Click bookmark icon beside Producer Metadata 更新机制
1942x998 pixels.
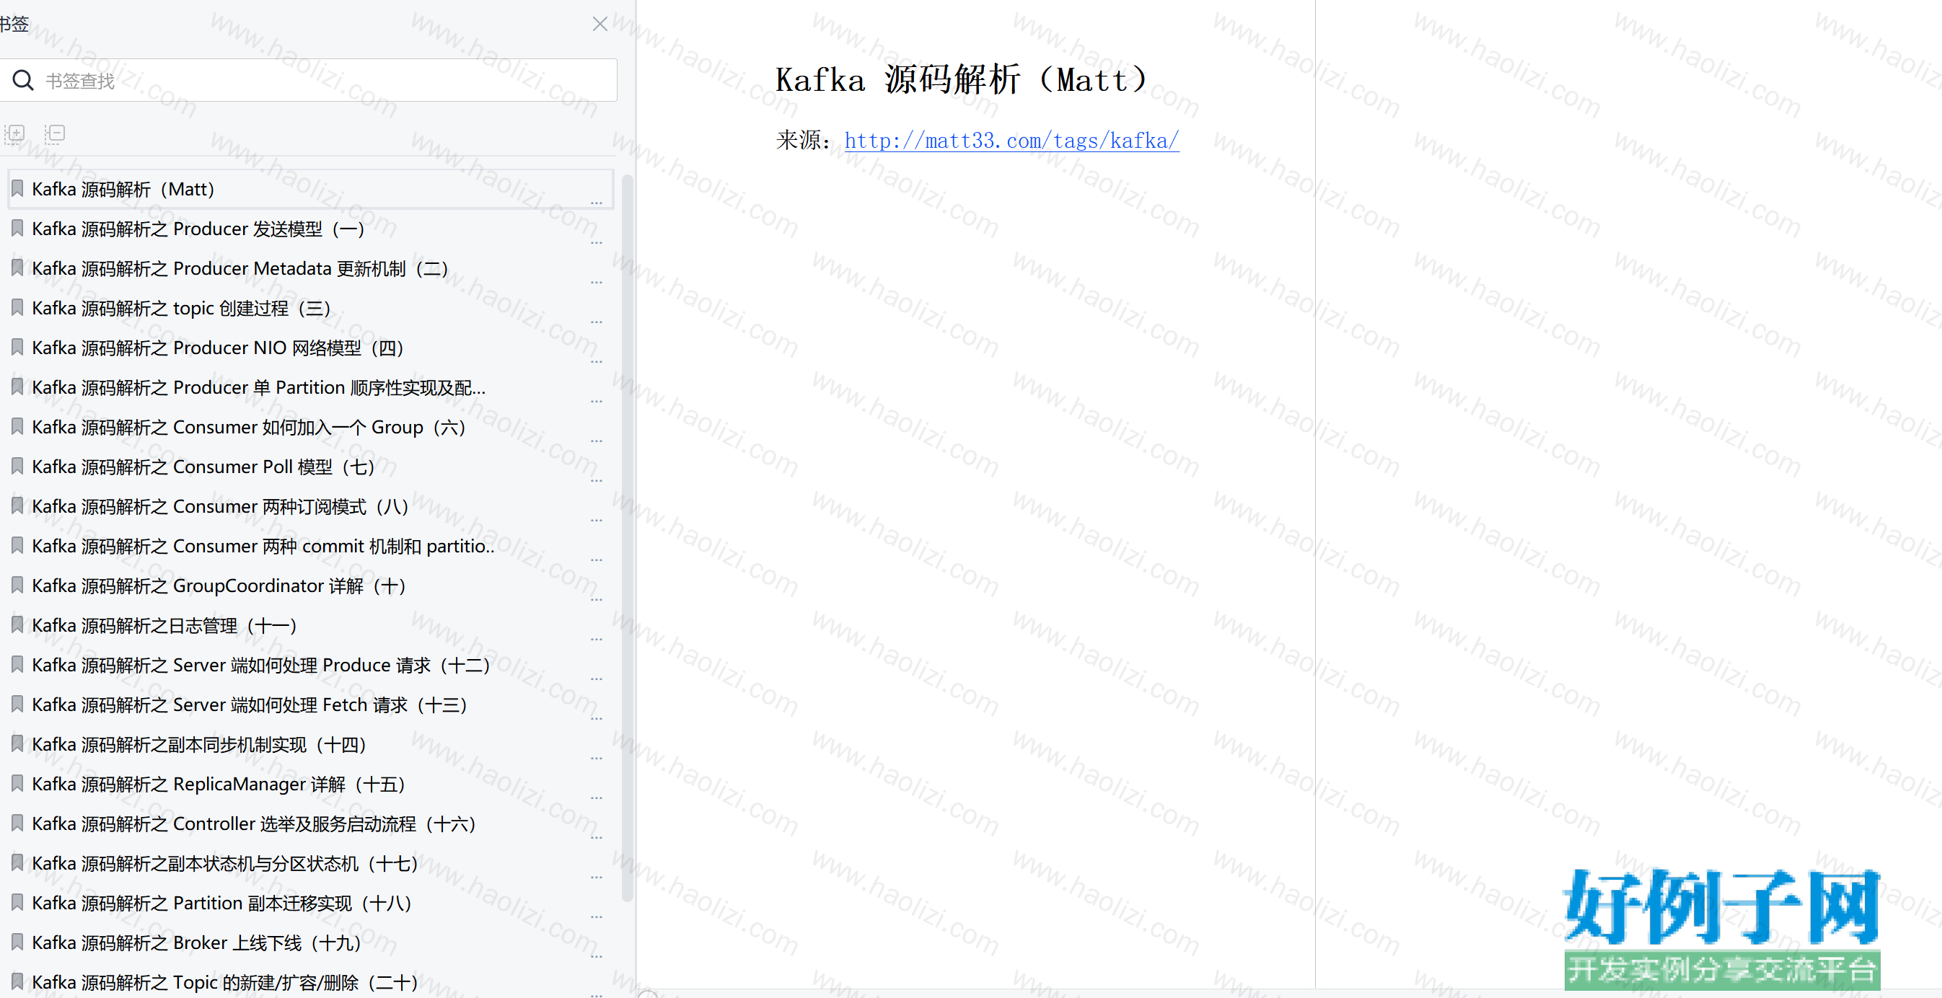click(x=17, y=268)
